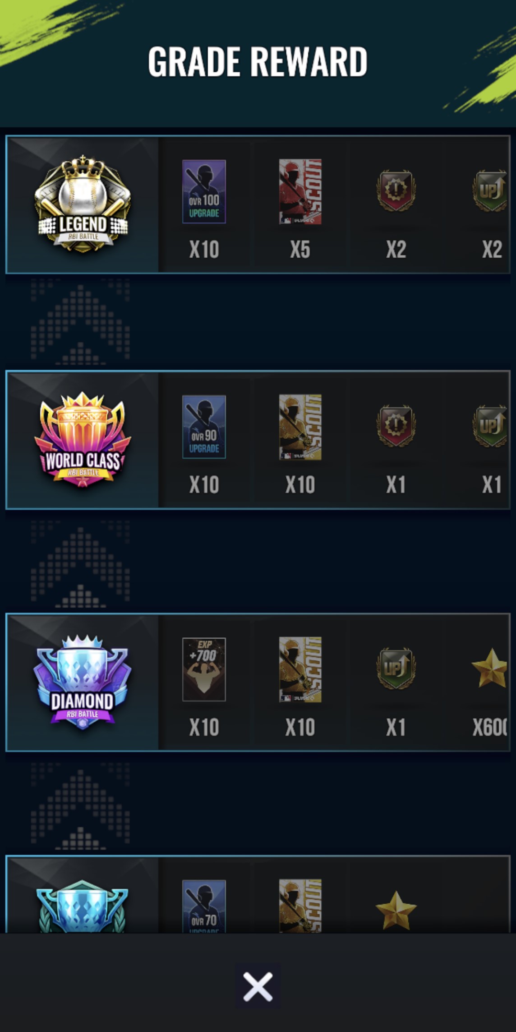Tap the red exclamation emblem in World Class row

pos(396,425)
